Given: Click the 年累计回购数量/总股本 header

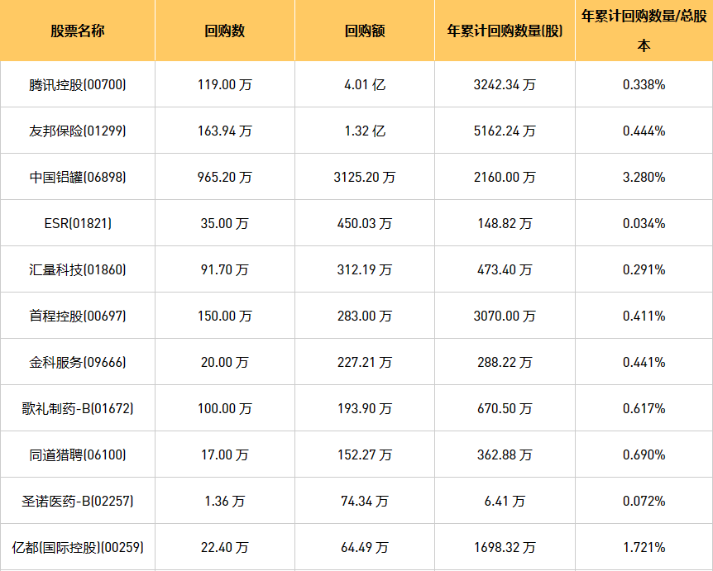Looking at the screenshot, I should (644, 31).
